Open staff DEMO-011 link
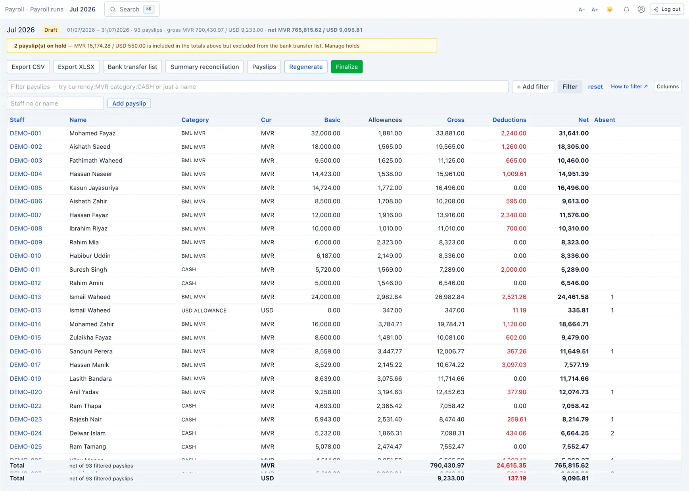 pyautogui.click(x=25, y=270)
